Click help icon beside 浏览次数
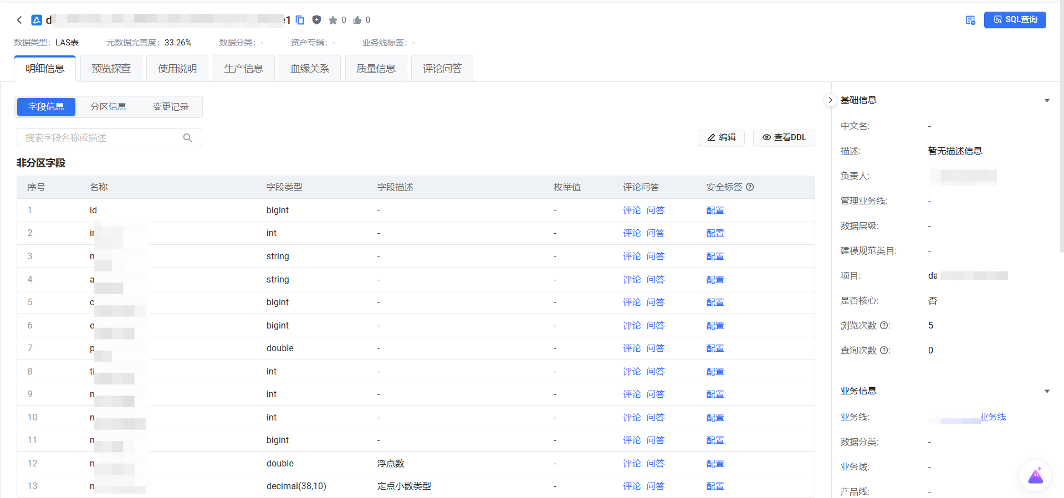Image resolution: width=1064 pixels, height=498 pixels. click(884, 326)
